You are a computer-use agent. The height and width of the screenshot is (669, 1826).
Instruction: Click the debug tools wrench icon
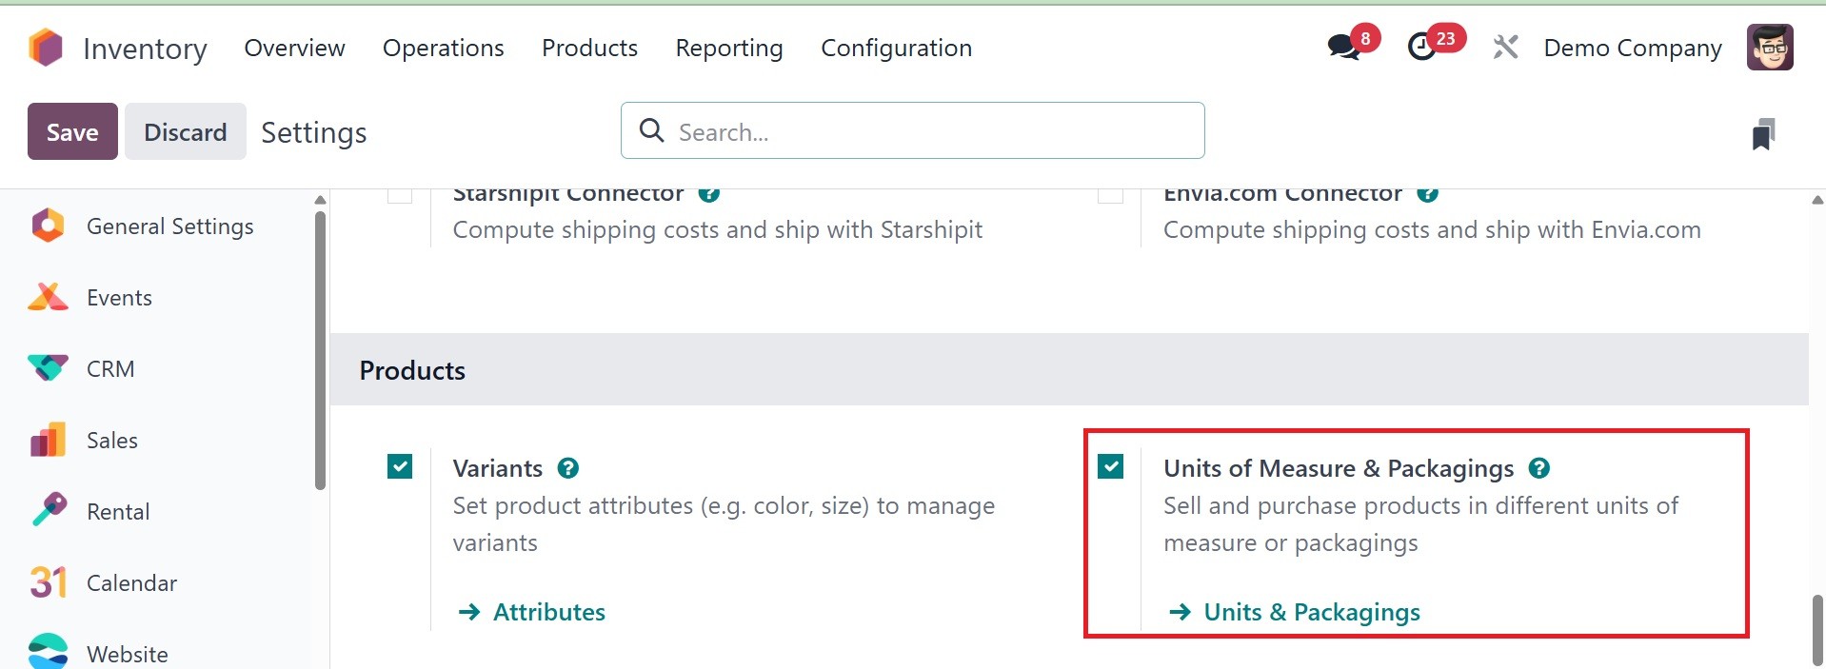pos(1505,47)
